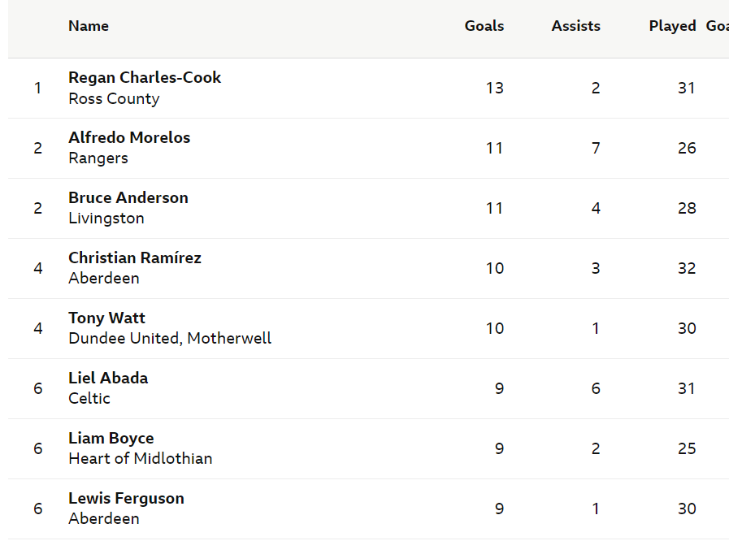The width and height of the screenshot is (729, 541).
Task: Select Alfredo Morelos player name
Action: pos(129,137)
